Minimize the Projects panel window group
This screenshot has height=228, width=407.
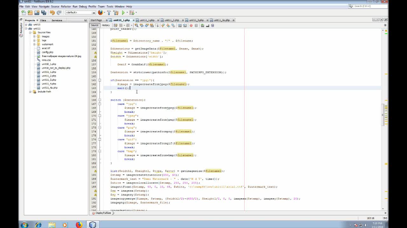(x=86, y=20)
